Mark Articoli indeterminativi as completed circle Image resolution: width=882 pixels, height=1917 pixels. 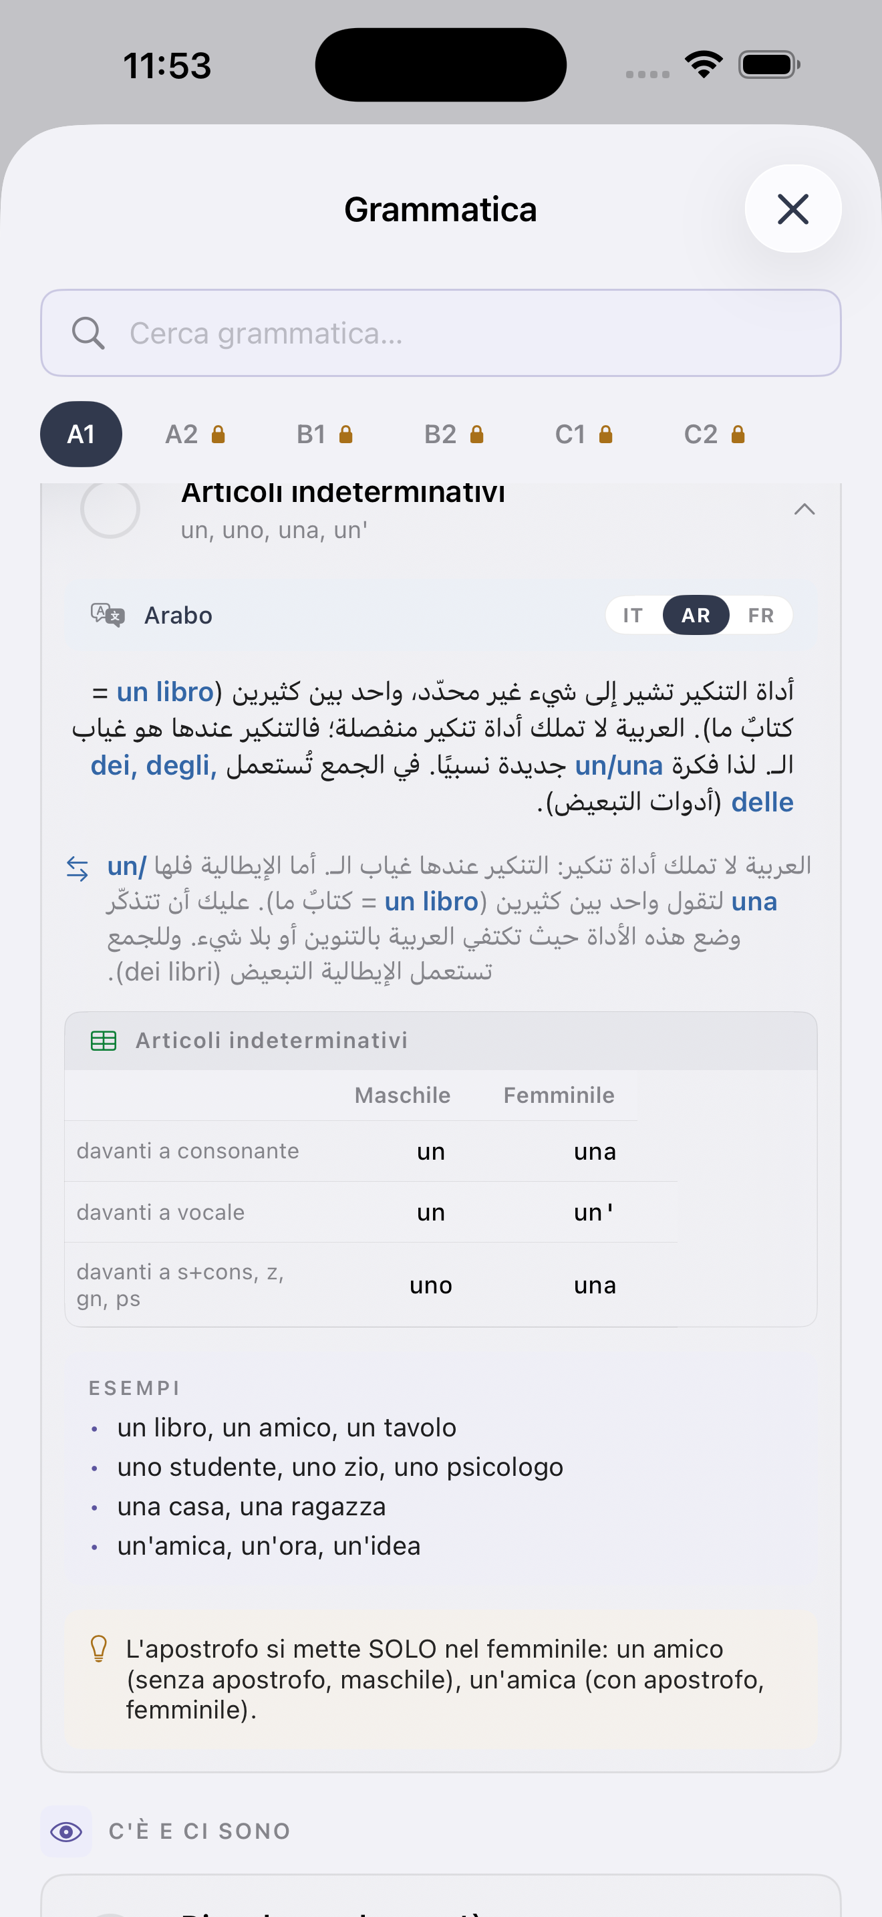tap(110, 509)
